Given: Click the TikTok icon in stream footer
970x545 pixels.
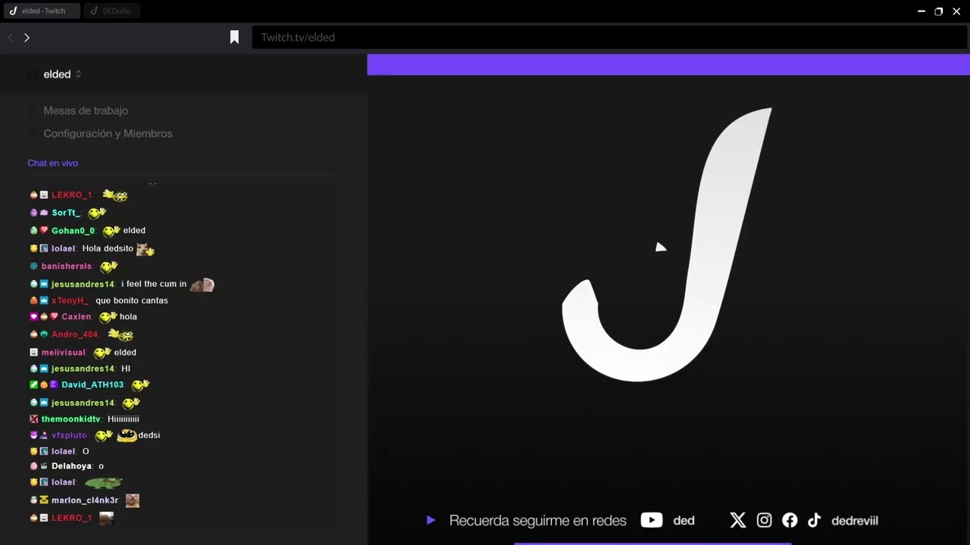Looking at the screenshot, I should pos(814,520).
